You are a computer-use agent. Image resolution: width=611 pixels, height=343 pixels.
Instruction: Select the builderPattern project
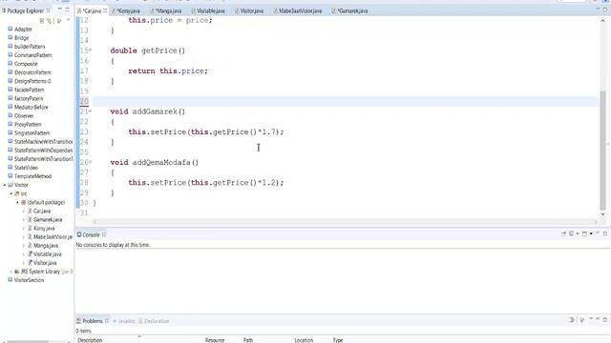tap(30, 47)
